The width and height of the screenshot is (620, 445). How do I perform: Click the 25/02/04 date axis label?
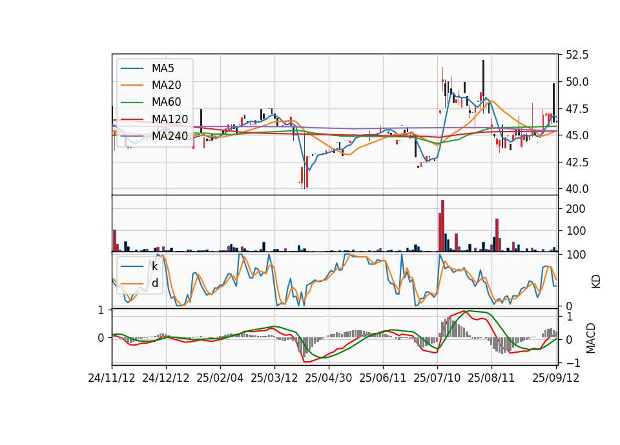click(x=220, y=378)
